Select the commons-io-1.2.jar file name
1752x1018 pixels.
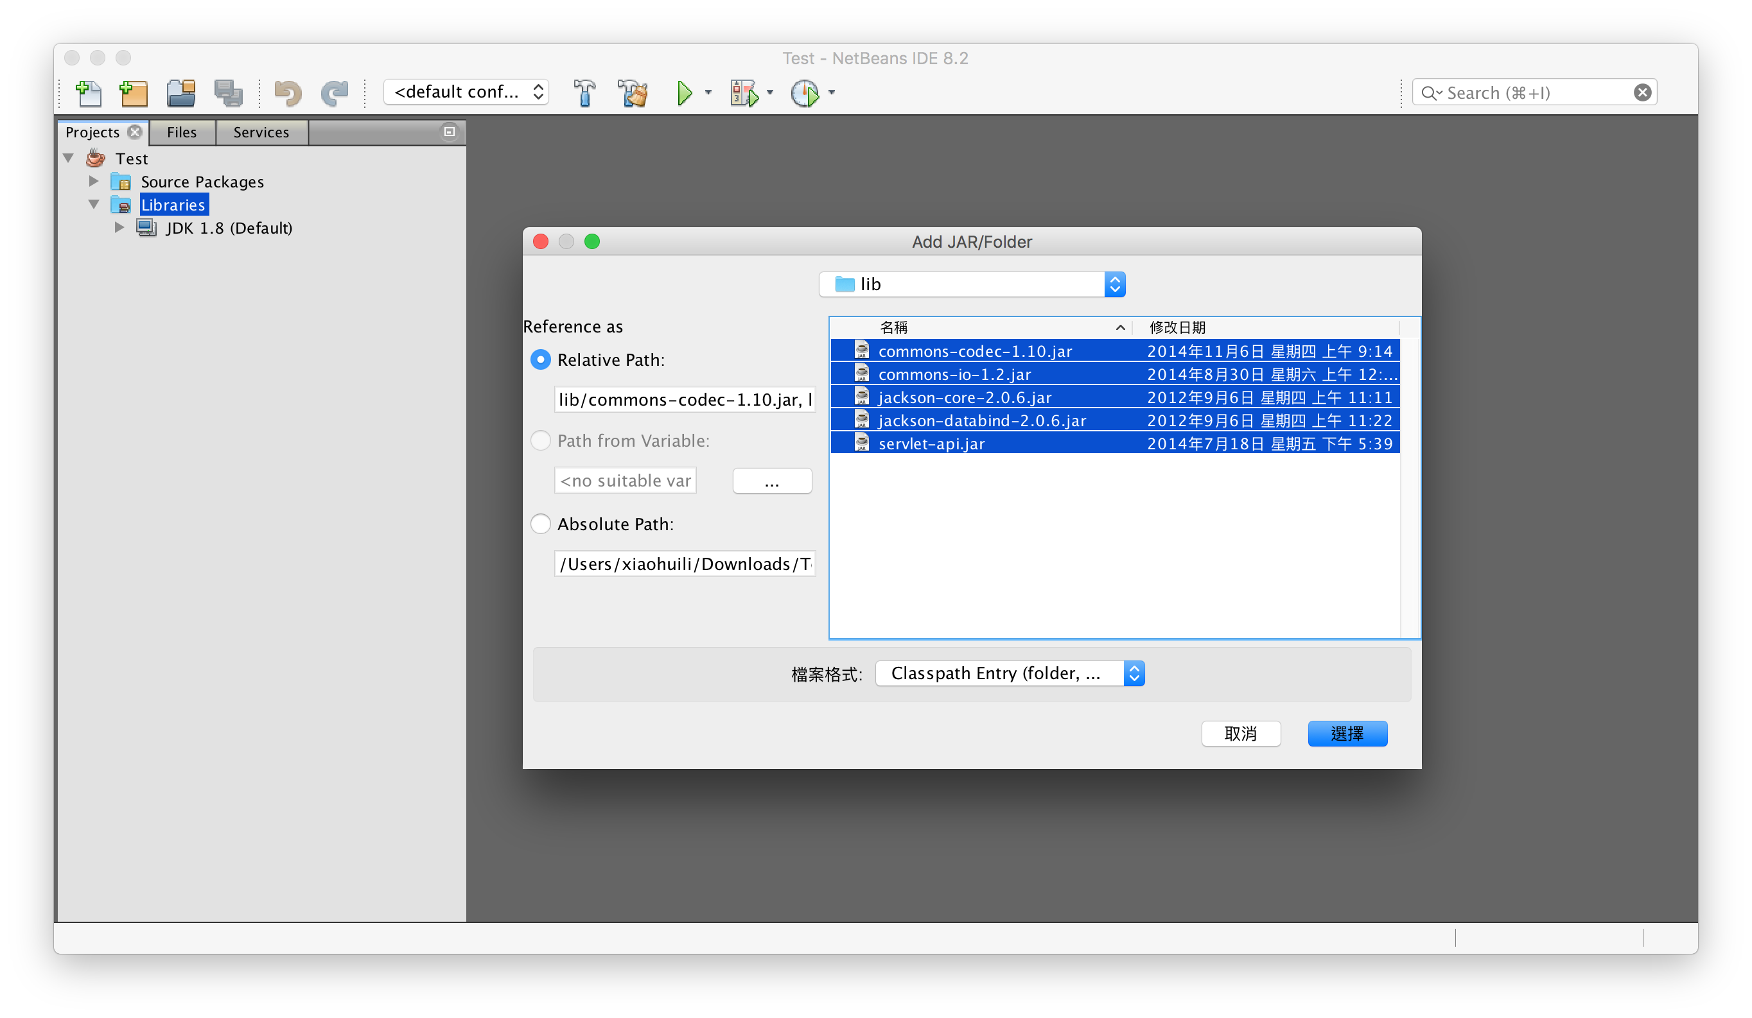[x=954, y=374]
